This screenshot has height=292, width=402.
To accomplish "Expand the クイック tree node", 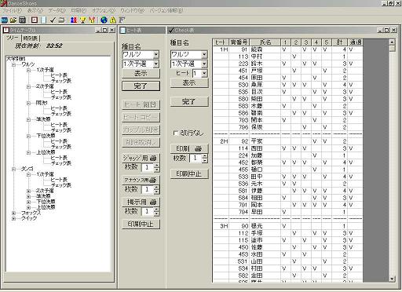I will [13, 218].
